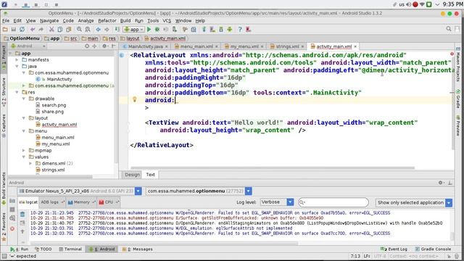Click the system clock in top panel
This screenshot has height=261, width=464.
[452, 4]
